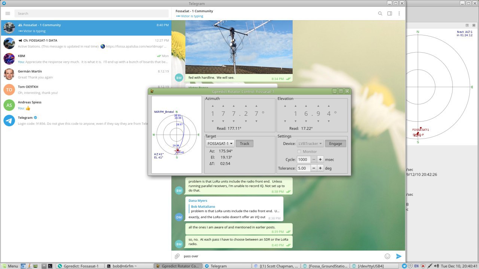This screenshot has width=479, height=269.
Task: Increase Cycle value with plus button
Action: pos(320,160)
